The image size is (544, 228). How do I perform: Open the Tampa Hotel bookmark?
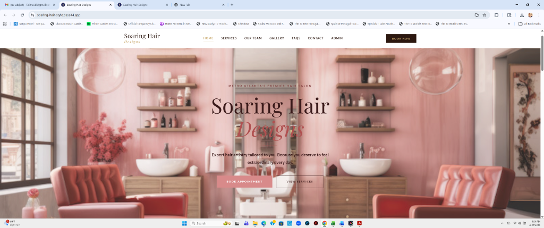[x=30, y=23]
